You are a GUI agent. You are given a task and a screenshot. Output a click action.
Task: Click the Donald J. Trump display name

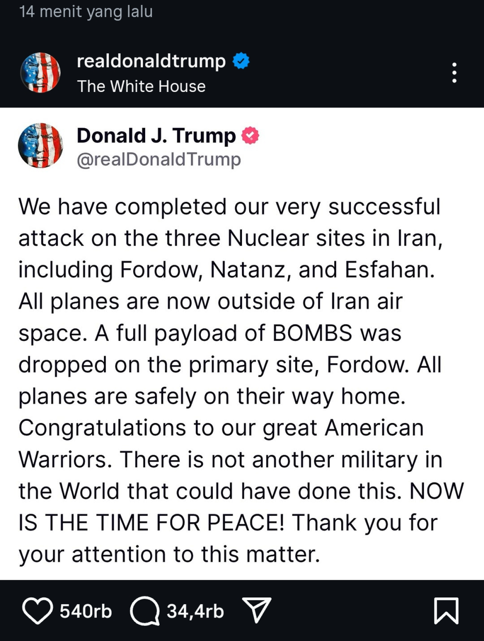(156, 135)
